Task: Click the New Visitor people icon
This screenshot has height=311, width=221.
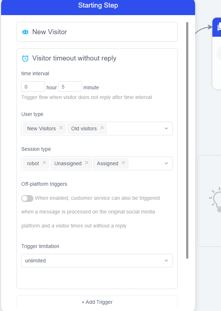Action: pos(25,32)
